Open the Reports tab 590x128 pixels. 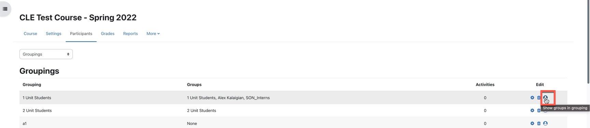point(130,33)
